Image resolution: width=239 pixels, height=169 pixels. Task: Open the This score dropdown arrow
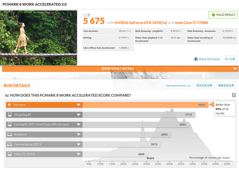click(79, 105)
